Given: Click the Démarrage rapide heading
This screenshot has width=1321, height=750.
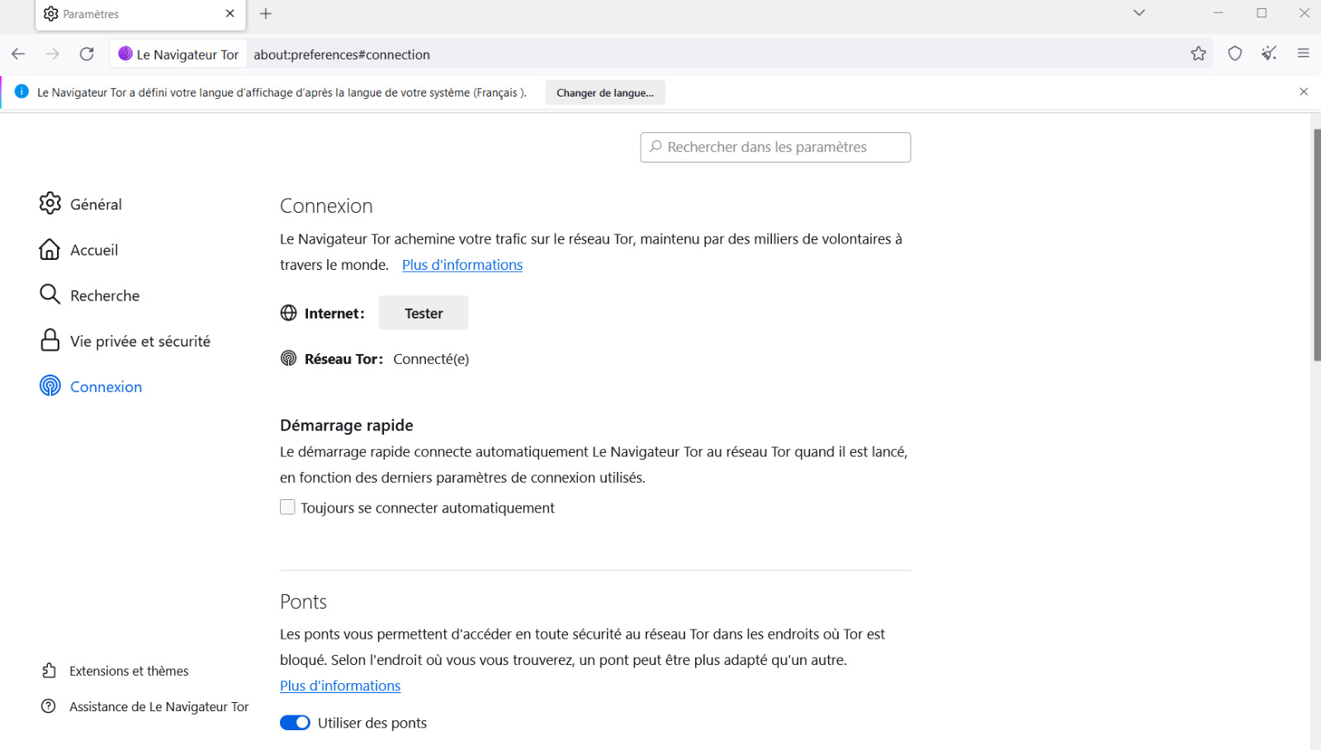Looking at the screenshot, I should point(347,425).
